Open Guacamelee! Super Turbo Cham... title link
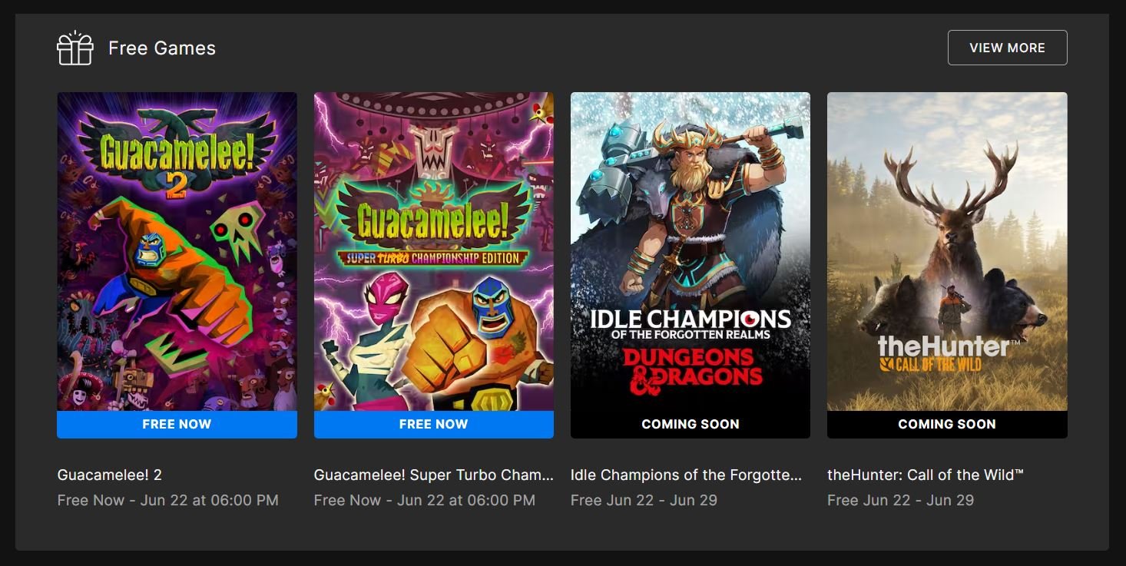 pos(433,475)
